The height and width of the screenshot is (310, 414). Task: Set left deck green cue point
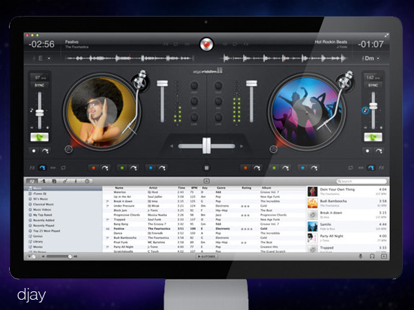pyautogui.click(x=122, y=167)
